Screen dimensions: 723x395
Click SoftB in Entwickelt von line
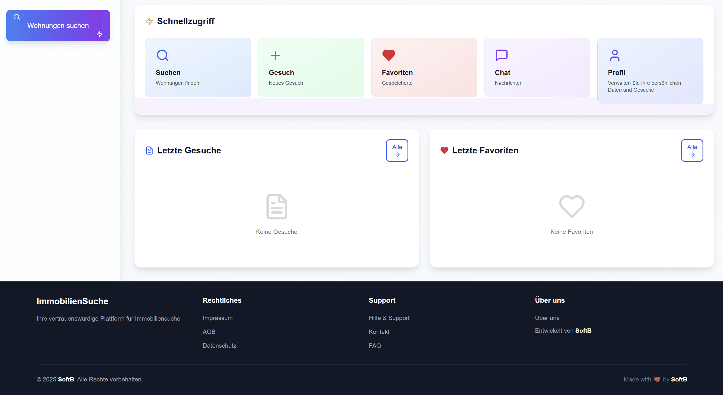click(x=583, y=331)
